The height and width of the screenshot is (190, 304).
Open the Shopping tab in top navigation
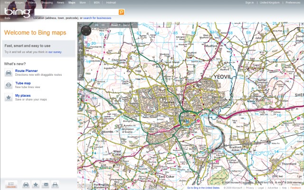click(x=47, y=2)
